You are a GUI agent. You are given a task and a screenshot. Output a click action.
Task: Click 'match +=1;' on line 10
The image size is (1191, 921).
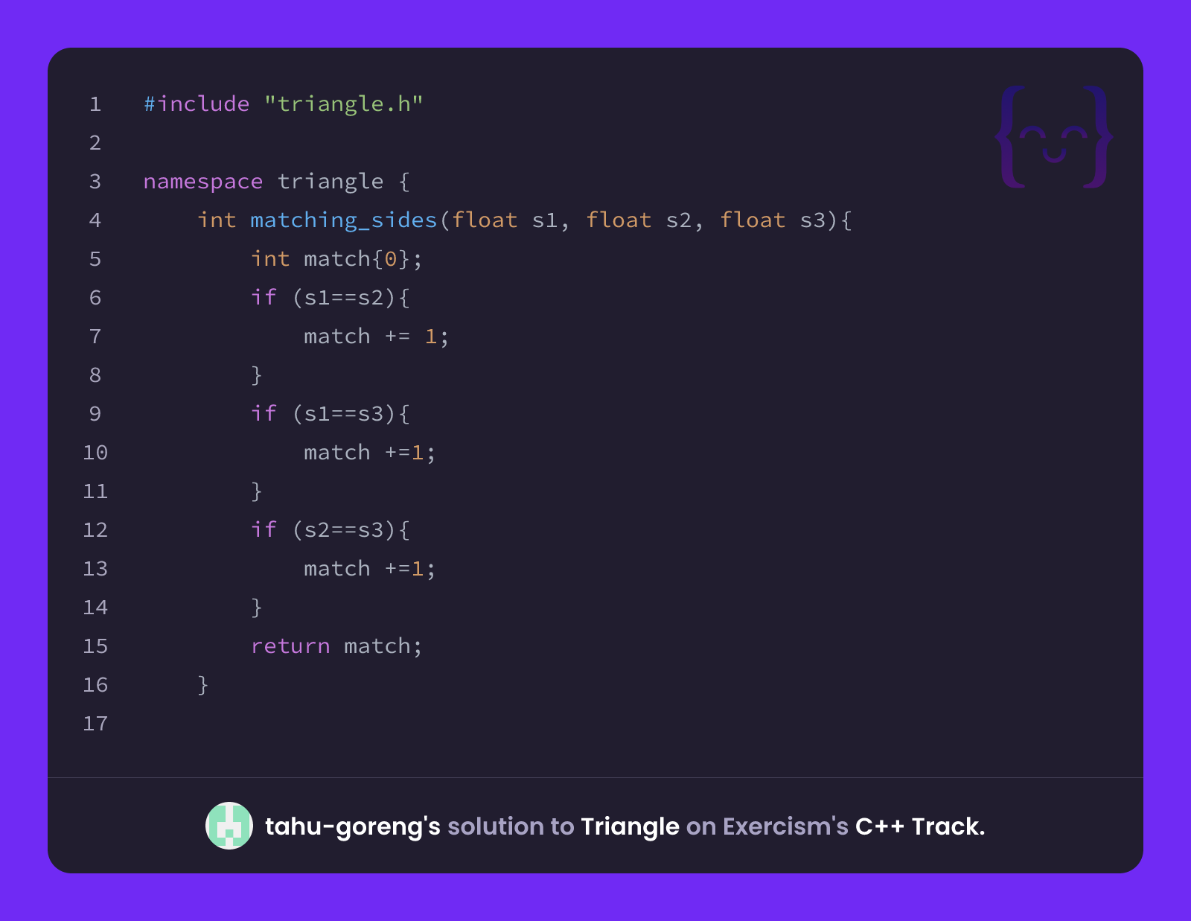[370, 453]
